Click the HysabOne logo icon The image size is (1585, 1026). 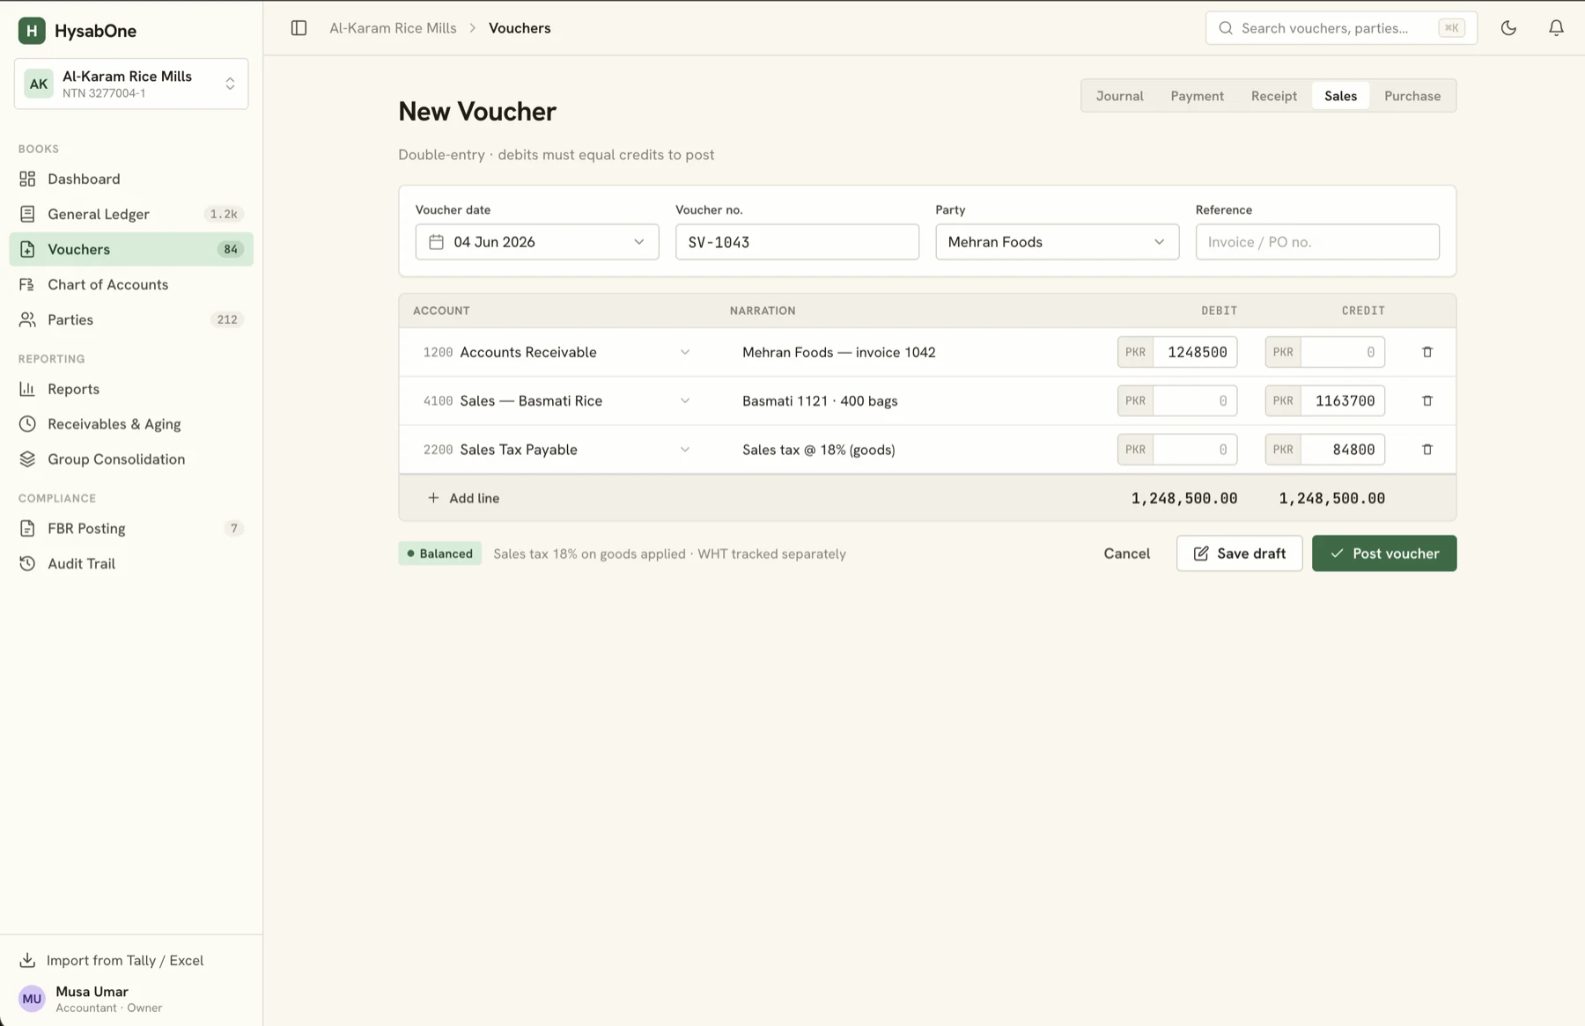[x=32, y=31]
